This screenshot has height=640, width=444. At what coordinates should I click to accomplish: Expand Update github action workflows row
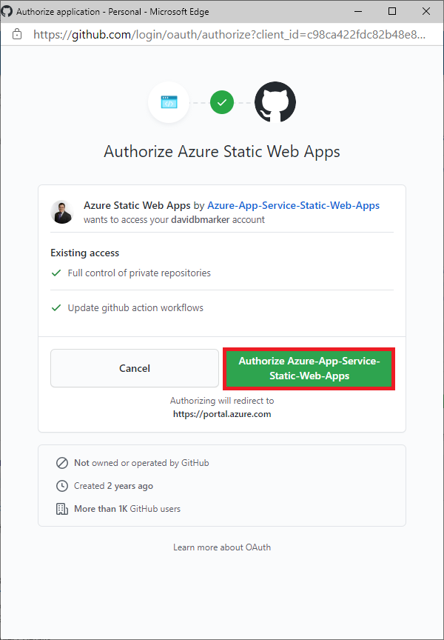tap(222, 307)
